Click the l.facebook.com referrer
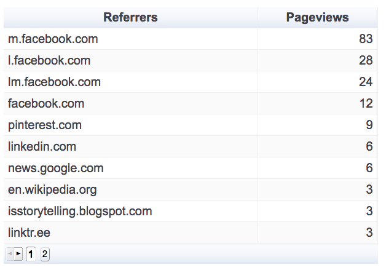The width and height of the screenshot is (386, 270). click(x=49, y=60)
